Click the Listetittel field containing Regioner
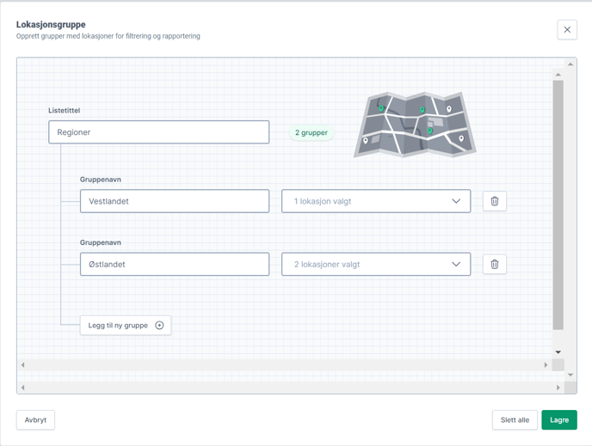Screen dimensions: 592x446 [x=158, y=132]
